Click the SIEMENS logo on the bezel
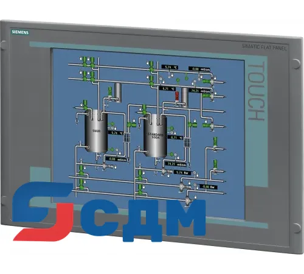 click(20, 32)
